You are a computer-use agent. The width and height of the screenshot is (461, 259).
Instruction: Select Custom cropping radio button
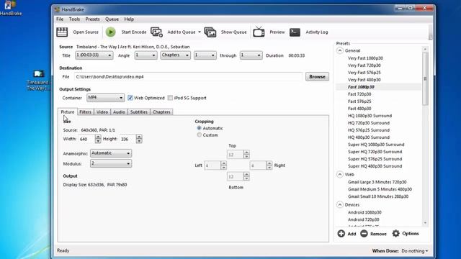(x=200, y=135)
